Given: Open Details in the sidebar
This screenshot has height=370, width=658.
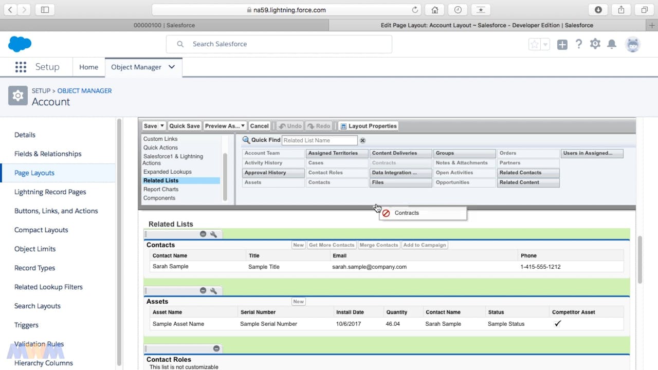Looking at the screenshot, I should (x=25, y=135).
